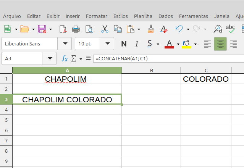Screen dimensions: 244x168
Task: Expand the Name Box dropdown
Action: (50, 58)
